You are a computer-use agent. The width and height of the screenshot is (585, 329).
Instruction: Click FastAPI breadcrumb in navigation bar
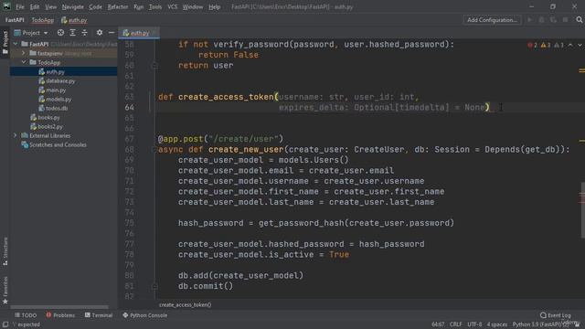click(x=15, y=20)
